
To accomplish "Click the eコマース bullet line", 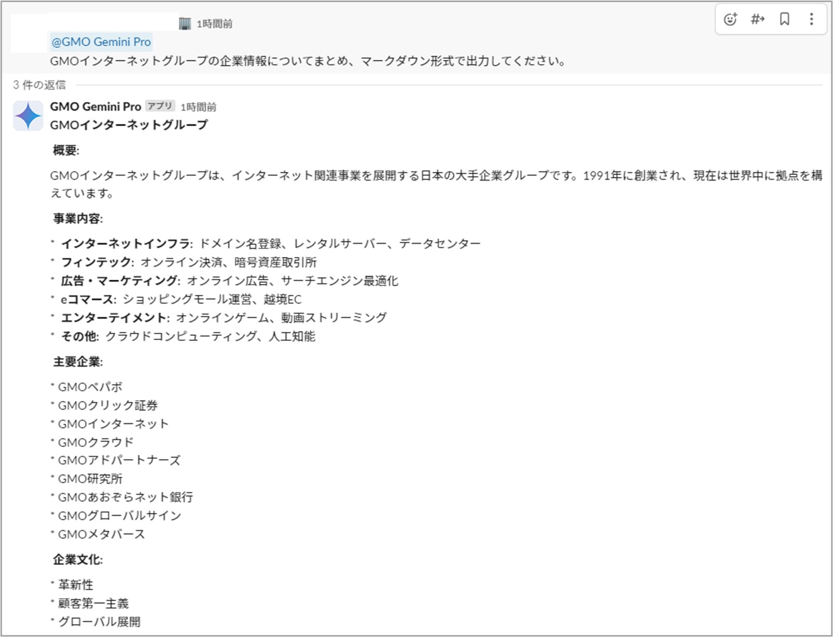I will pos(176,300).
